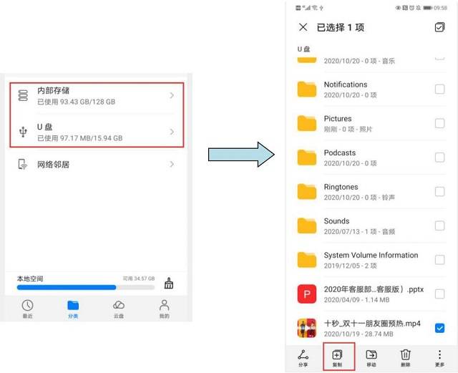Tap the USB drive icon

pos(23,132)
